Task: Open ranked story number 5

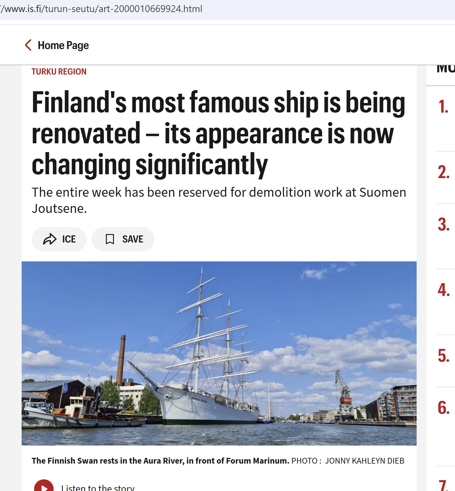Action: 443,356
